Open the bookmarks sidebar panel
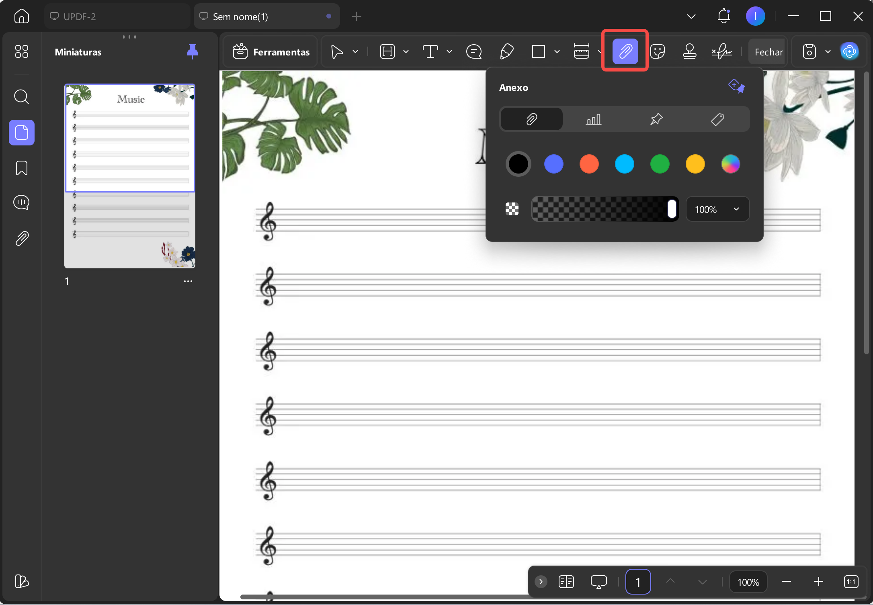Image resolution: width=873 pixels, height=605 pixels. coord(22,168)
